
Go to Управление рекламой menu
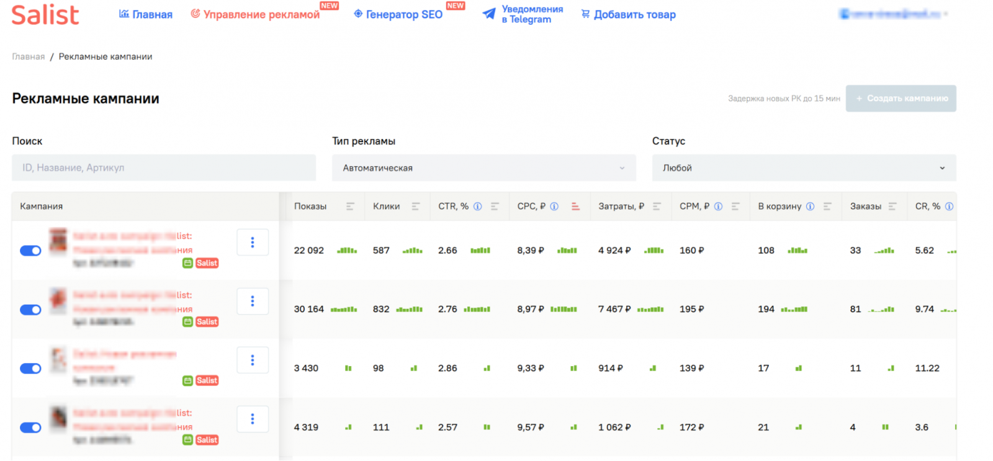click(x=261, y=14)
